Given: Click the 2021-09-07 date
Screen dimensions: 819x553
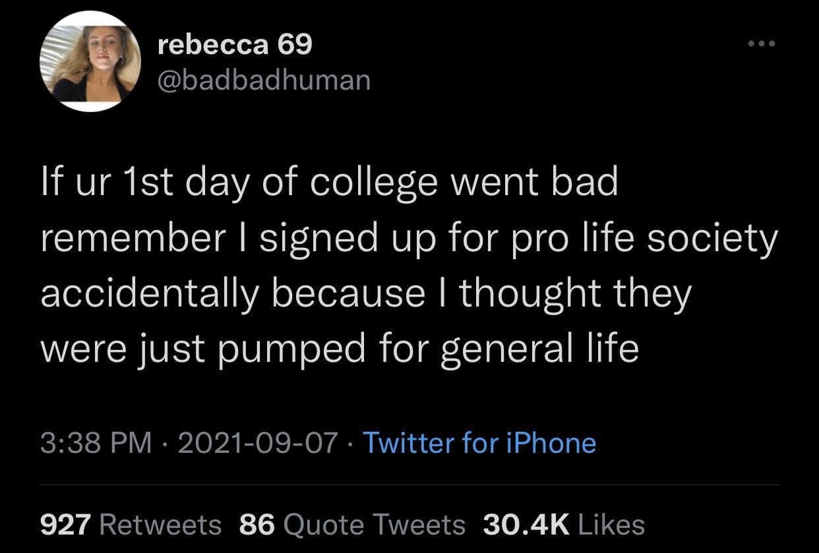Looking at the screenshot, I should (x=257, y=442).
